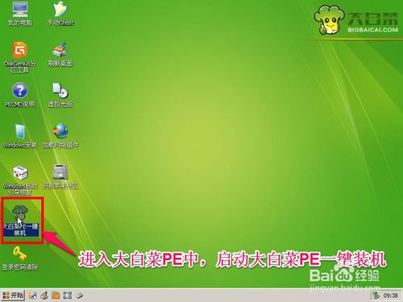Click the first quick-launch icon beside Start

(33, 296)
